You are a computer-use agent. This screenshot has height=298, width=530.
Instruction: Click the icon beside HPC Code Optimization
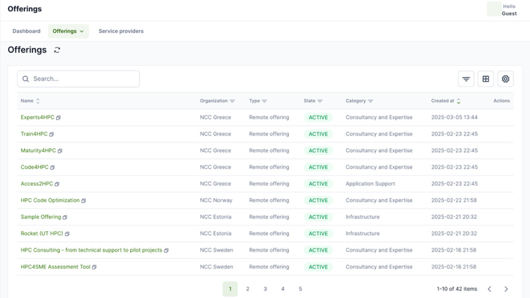point(83,201)
